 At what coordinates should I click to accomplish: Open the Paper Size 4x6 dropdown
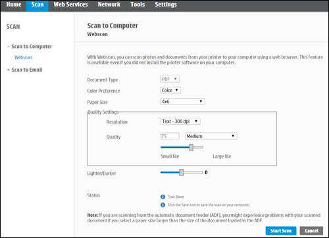183,101
